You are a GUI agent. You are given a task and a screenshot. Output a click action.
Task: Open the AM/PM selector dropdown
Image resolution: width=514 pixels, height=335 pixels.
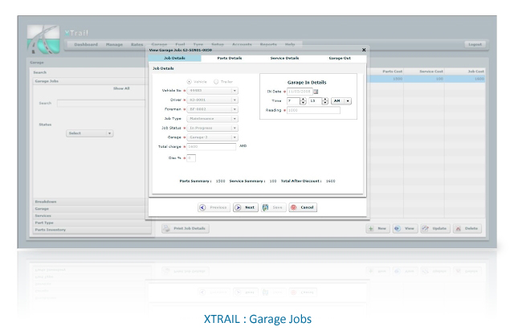click(348, 101)
